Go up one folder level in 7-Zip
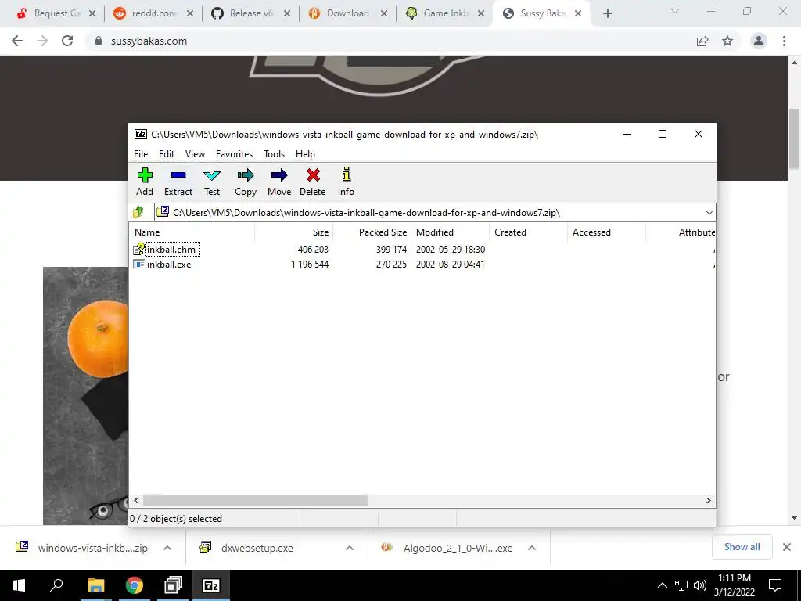Image resolution: width=801 pixels, height=601 pixels. [138, 212]
